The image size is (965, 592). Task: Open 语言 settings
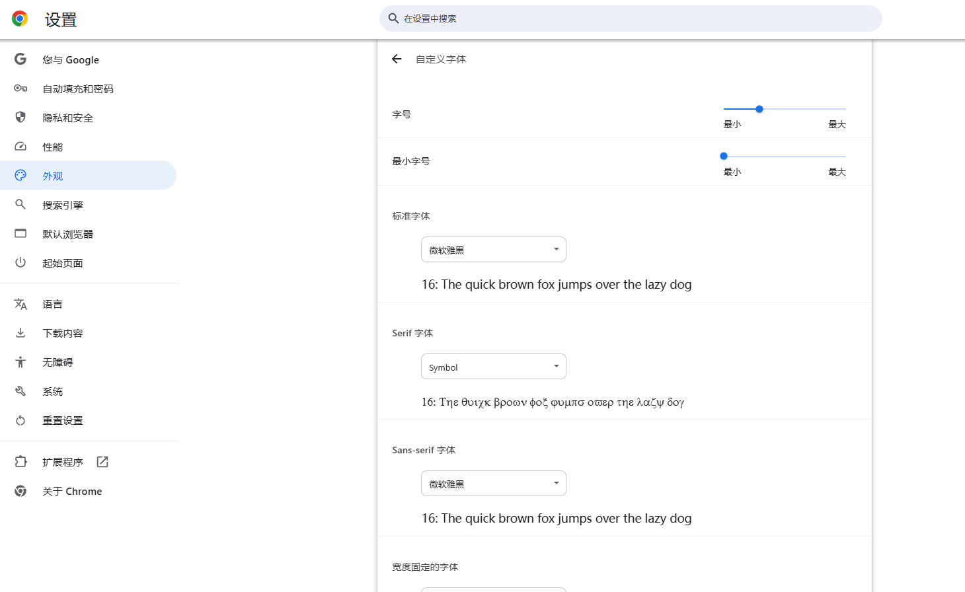[89, 304]
